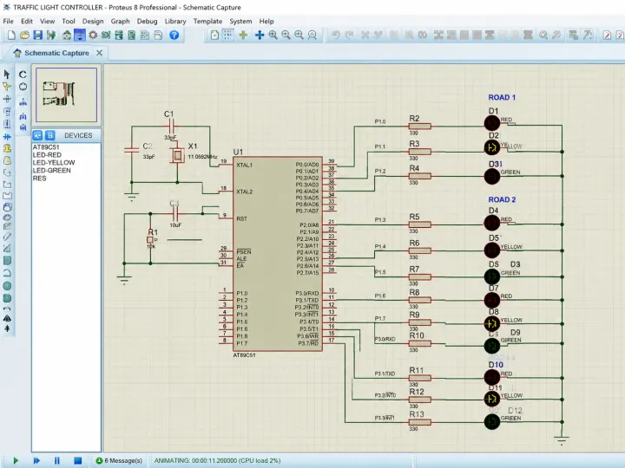Select RES in the devices list

coord(39,178)
